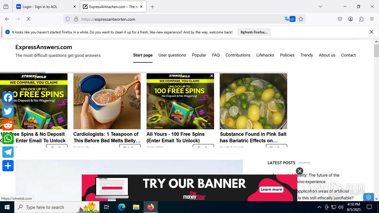
Task: Bookmark this page with star icon
Action: coord(301,19)
